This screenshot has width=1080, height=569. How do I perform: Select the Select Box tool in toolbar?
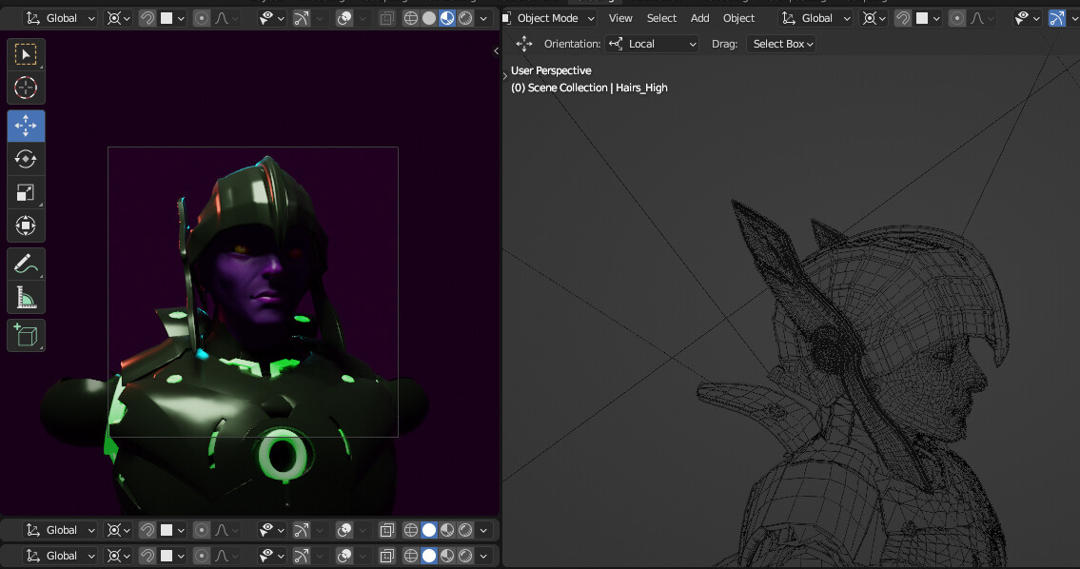tap(26, 55)
